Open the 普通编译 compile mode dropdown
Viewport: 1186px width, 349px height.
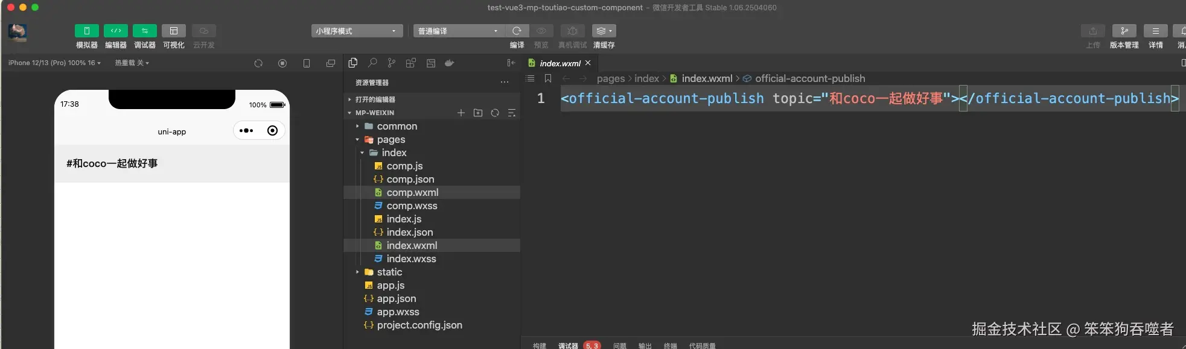point(459,31)
